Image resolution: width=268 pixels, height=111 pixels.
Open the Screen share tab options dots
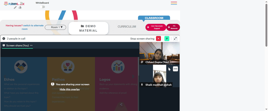pos(31,45)
